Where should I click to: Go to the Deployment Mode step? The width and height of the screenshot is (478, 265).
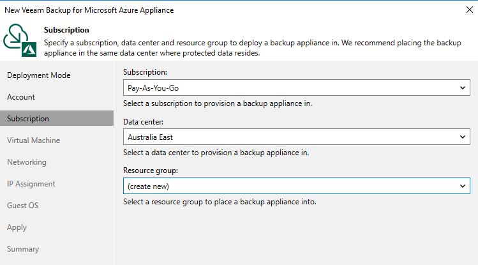click(39, 75)
